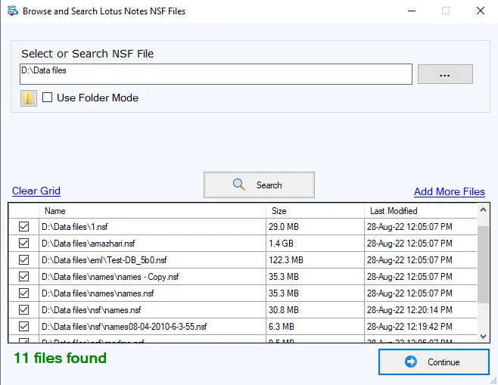Click the 29.0 MB size cell
The width and height of the screenshot is (498, 385).
pyautogui.click(x=315, y=227)
